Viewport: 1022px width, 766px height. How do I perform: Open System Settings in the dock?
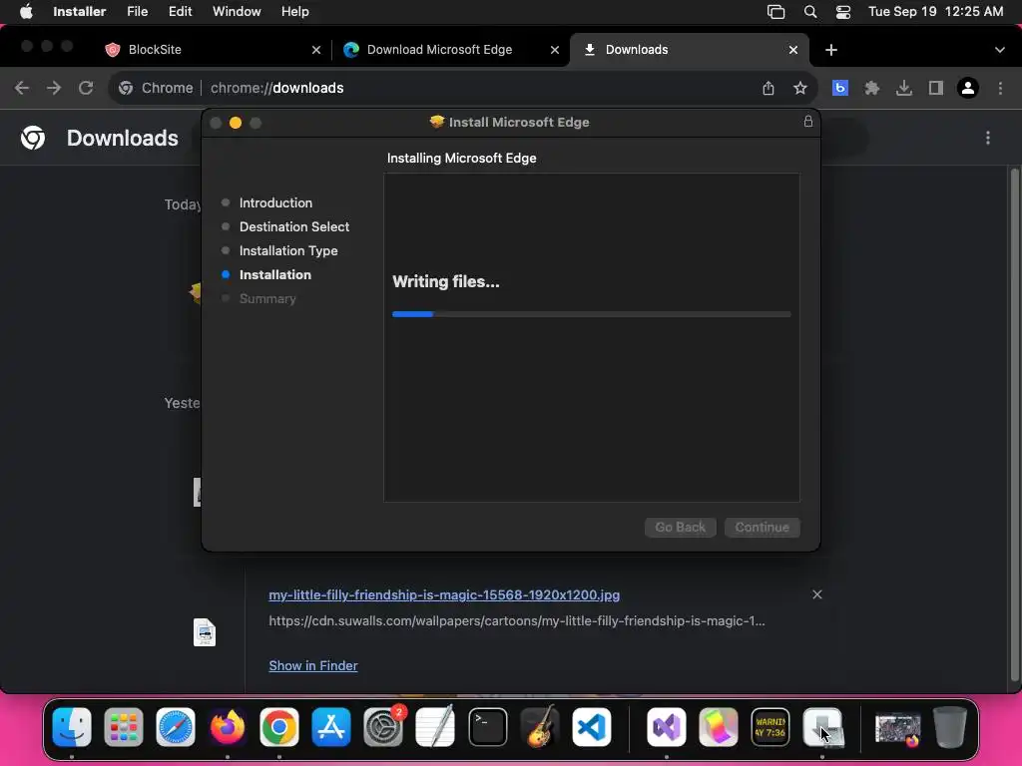coord(383,726)
